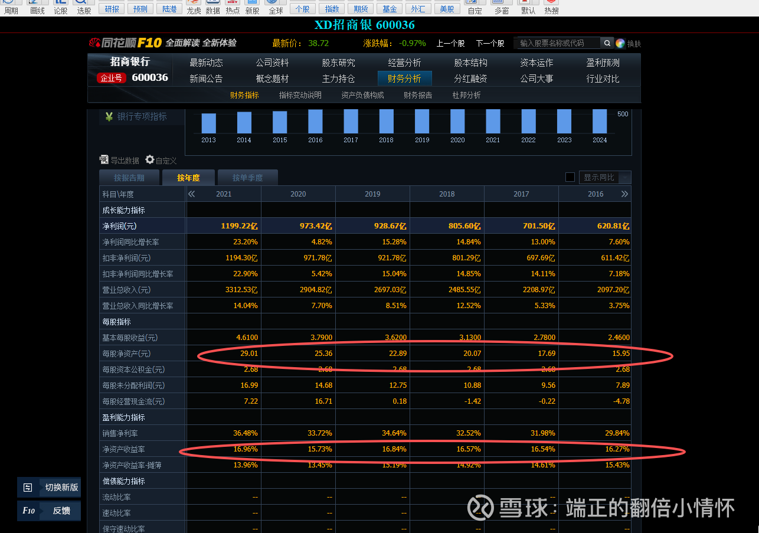Go to 上一个股 previous stock

[x=450, y=43]
